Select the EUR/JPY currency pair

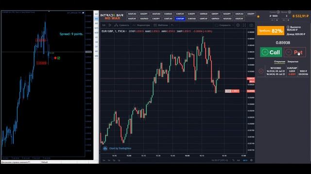pos(191,14)
